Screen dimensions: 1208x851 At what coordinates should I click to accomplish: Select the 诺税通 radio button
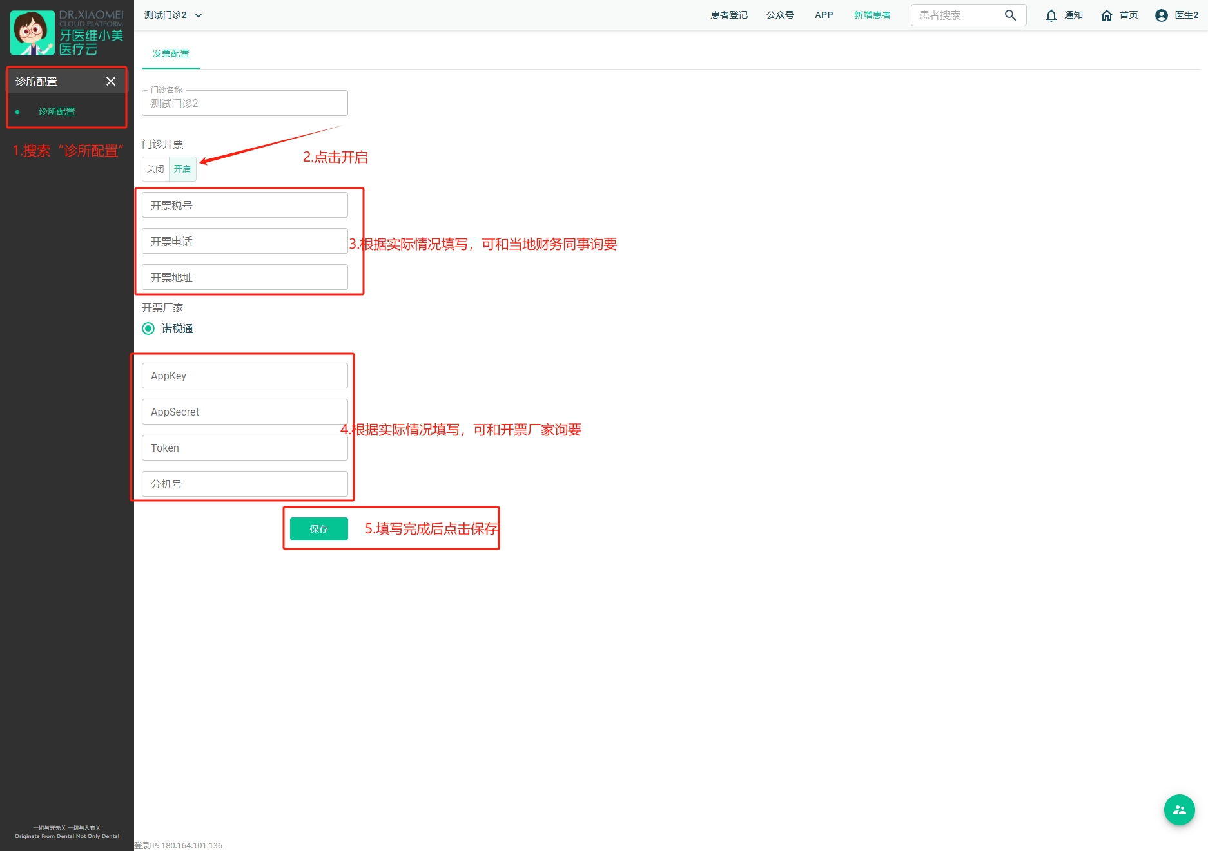pyautogui.click(x=149, y=329)
